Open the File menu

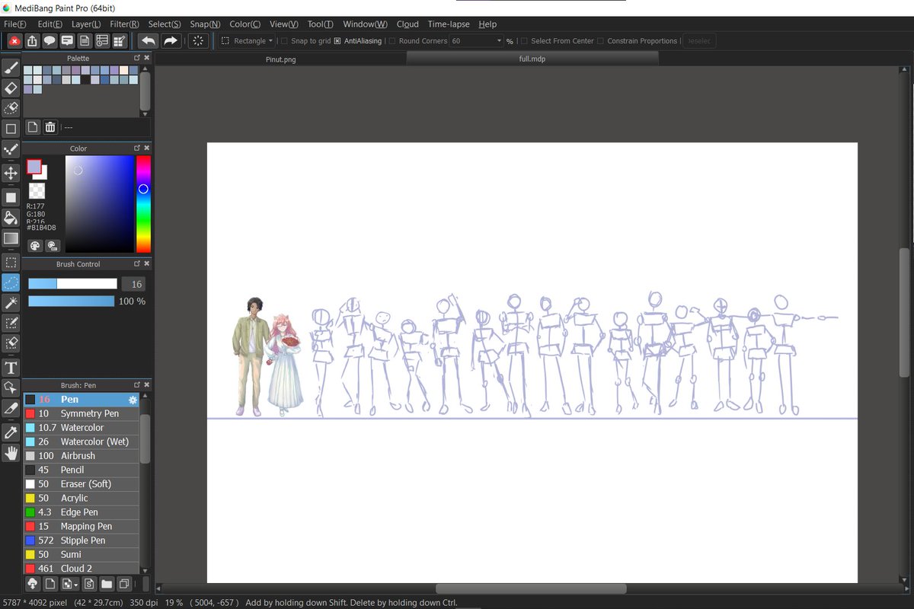(x=14, y=24)
